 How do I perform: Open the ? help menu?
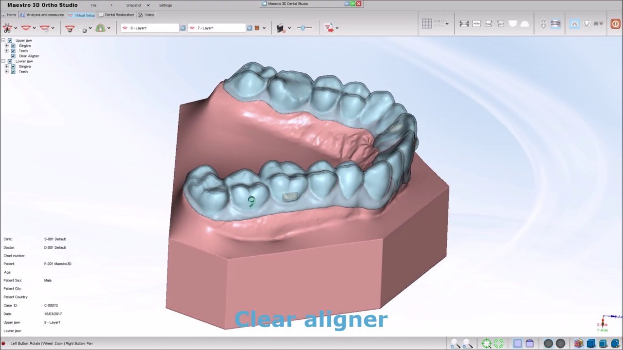(x=111, y=5)
